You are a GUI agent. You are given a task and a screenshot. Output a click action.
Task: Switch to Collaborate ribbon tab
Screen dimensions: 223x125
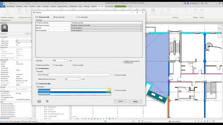coord(73,6)
